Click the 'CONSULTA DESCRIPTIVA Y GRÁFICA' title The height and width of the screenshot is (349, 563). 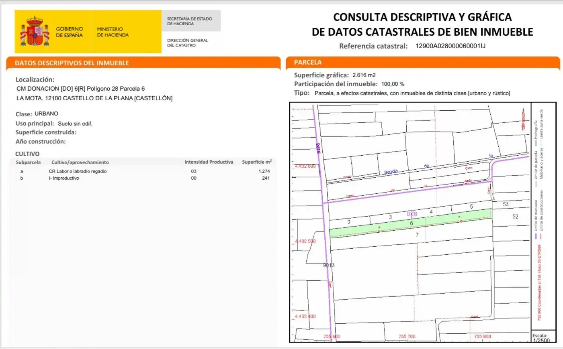click(422, 17)
